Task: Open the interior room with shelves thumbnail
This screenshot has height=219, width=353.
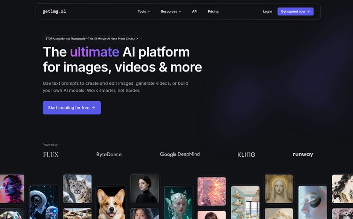Action: pos(245,202)
